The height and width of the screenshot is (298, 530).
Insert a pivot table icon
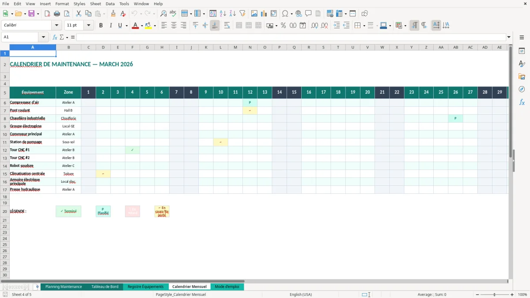[x=274, y=14]
